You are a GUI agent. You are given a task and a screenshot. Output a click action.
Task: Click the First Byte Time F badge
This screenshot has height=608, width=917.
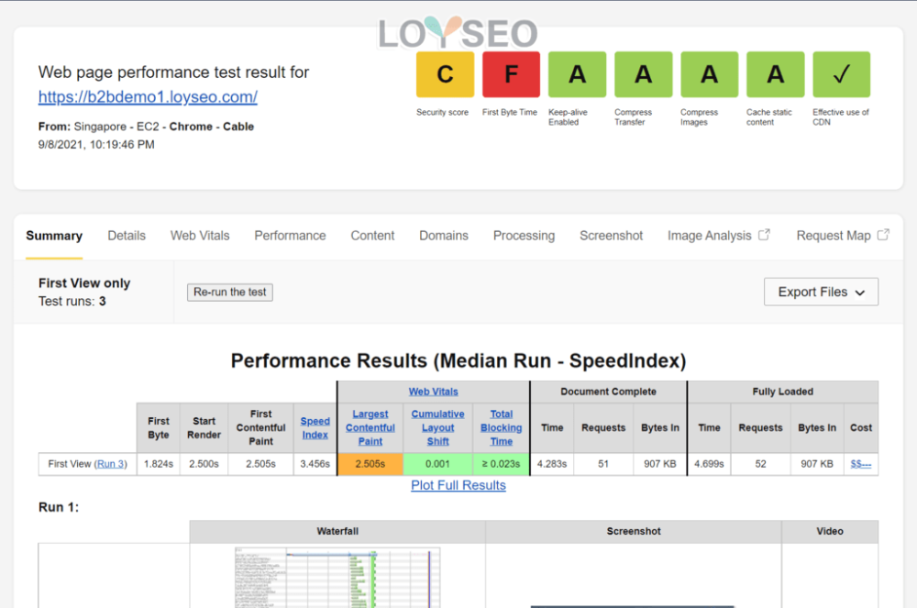(x=511, y=74)
